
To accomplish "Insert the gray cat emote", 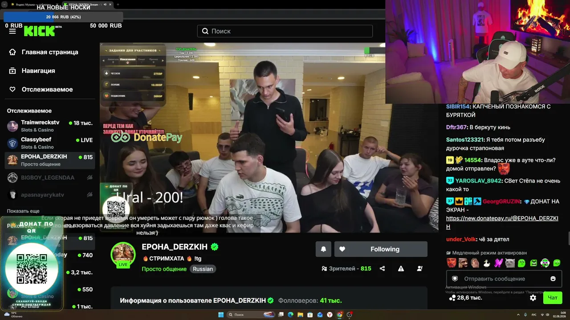I will [510, 263].
